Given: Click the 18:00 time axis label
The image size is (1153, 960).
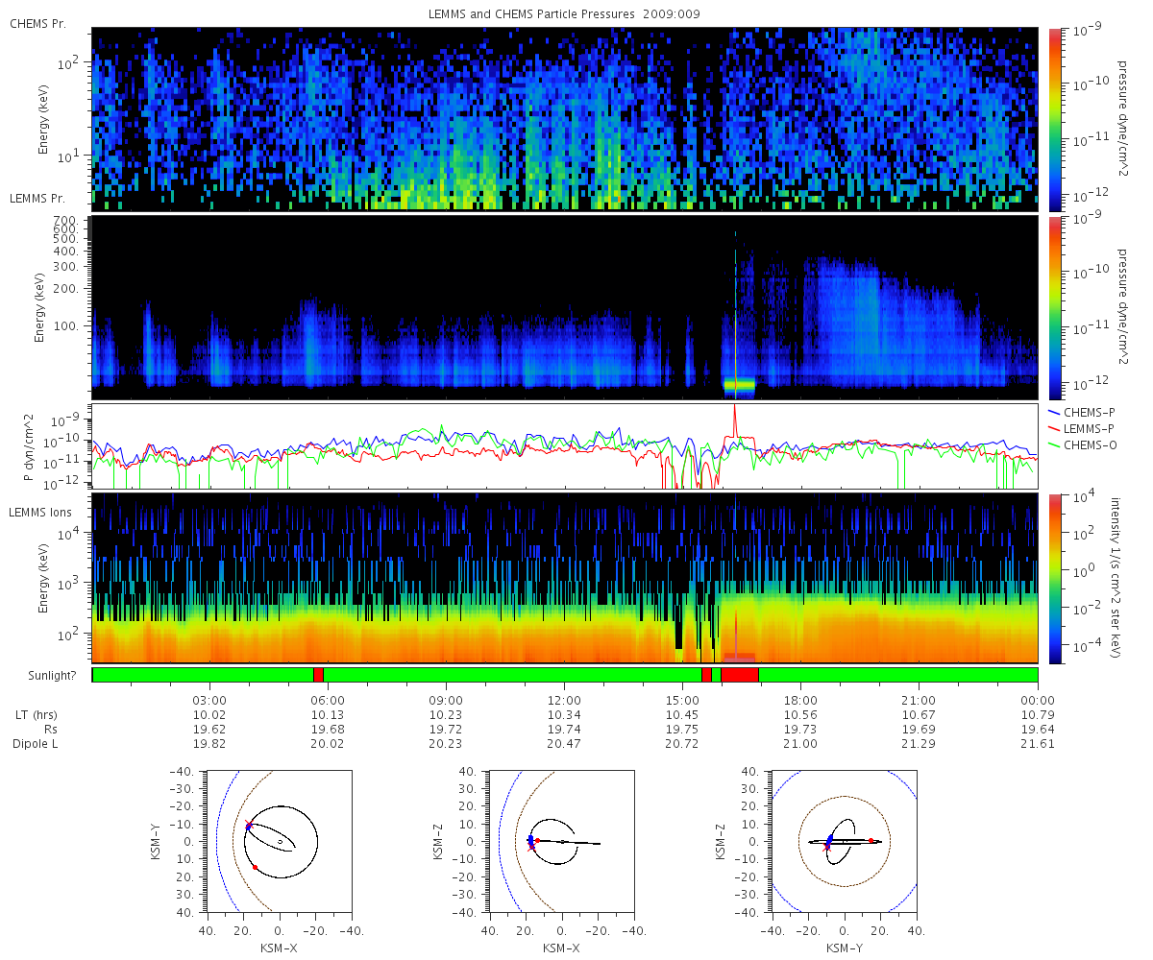Looking at the screenshot, I should [x=800, y=700].
